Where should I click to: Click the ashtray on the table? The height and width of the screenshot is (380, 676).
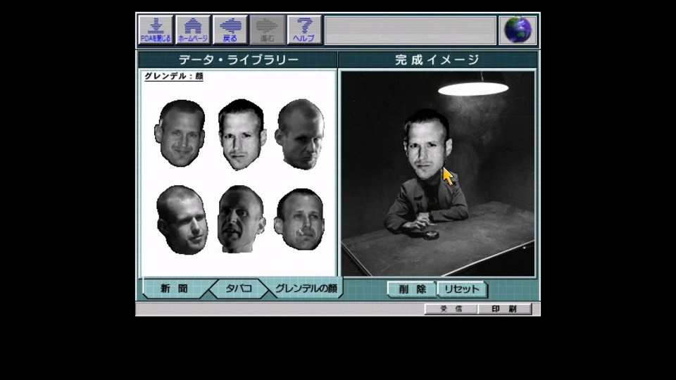[430, 235]
